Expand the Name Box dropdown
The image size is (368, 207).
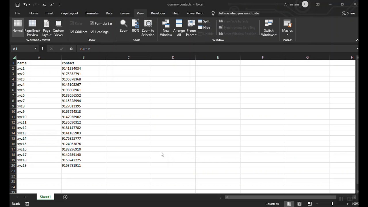[36, 49]
